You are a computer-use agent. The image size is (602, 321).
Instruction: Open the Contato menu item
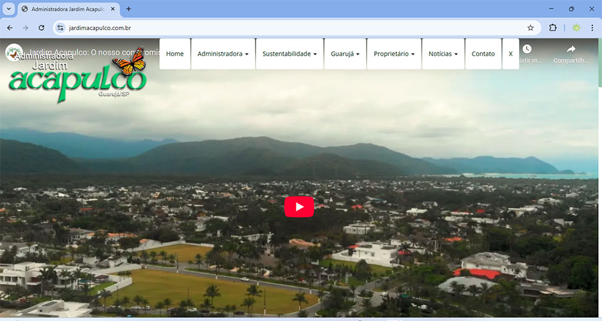(483, 54)
